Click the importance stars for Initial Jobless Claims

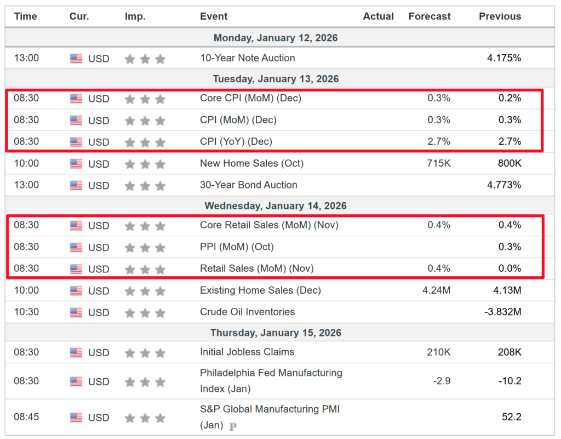tap(145, 353)
